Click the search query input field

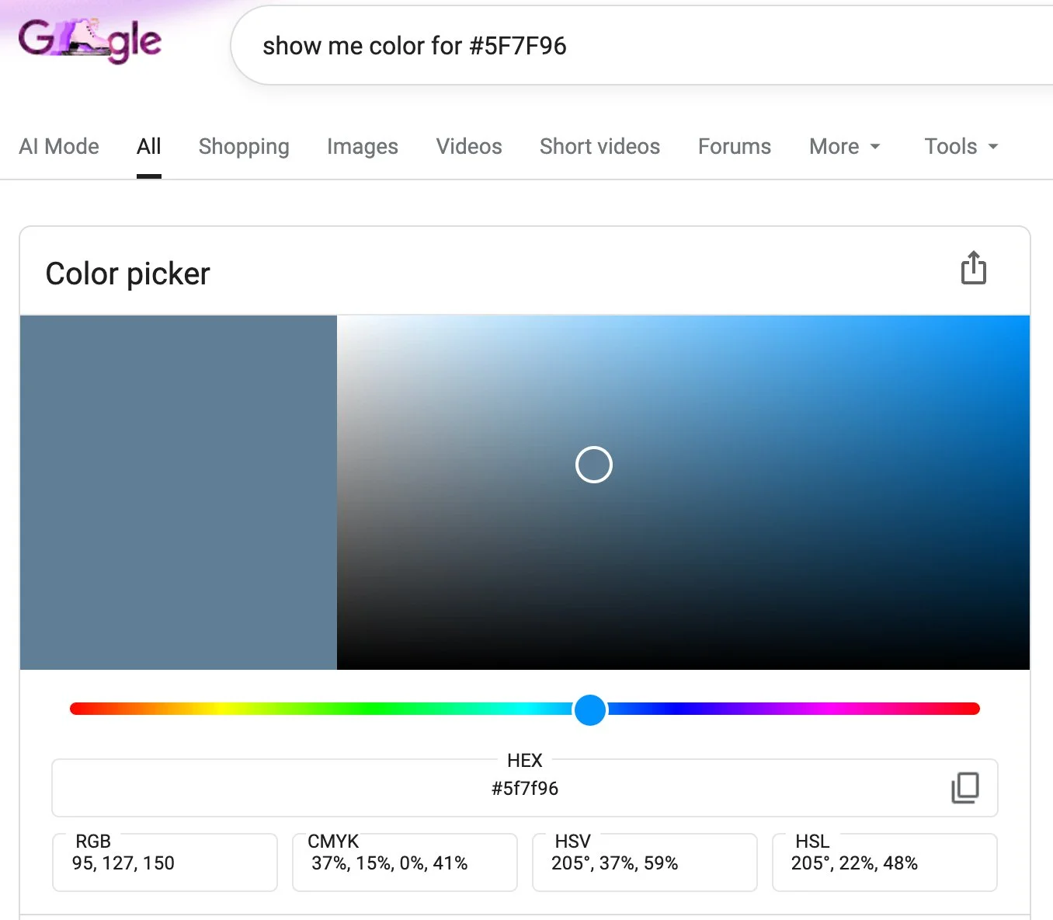(x=544, y=45)
